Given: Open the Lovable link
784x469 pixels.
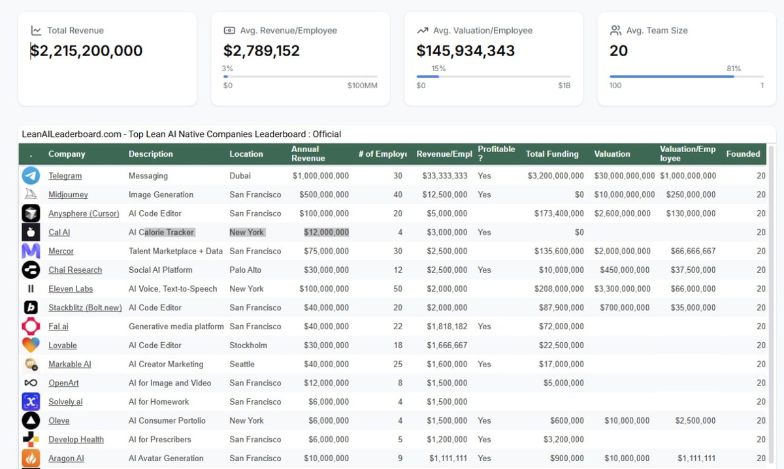Looking at the screenshot, I should pos(62,346).
